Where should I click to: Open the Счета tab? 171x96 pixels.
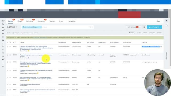pos(61,21)
